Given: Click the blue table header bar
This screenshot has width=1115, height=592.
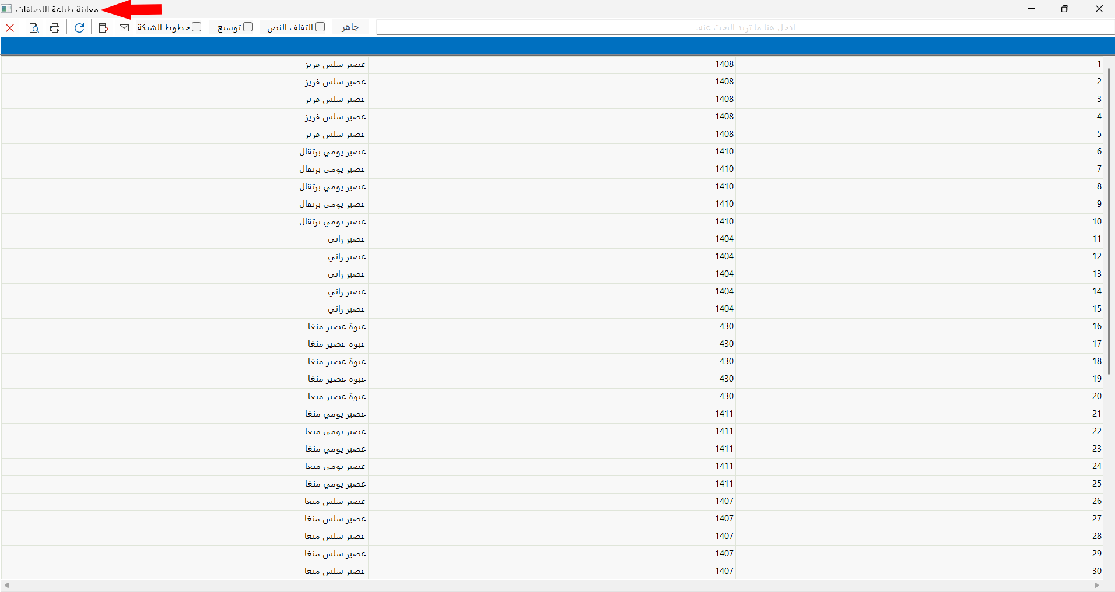Looking at the screenshot, I should pos(554,45).
